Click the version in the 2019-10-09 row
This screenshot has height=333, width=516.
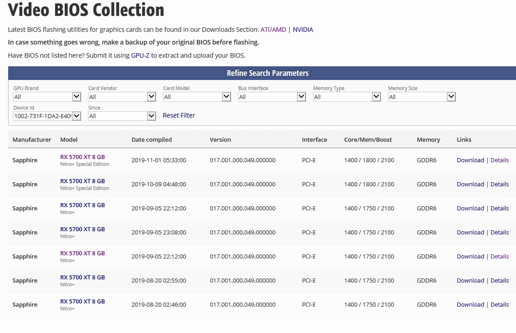[x=243, y=184]
